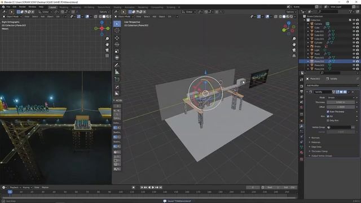This screenshot has height=203, width=361.
Task: Jump to the timeline end frame
Action: click(x=161, y=187)
